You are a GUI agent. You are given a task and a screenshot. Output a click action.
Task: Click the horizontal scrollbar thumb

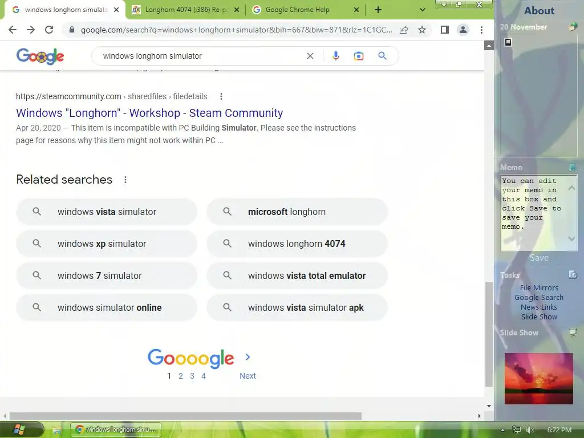point(185,416)
